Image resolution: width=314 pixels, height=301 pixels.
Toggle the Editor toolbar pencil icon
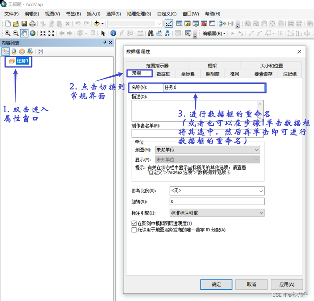click(x=169, y=24)
